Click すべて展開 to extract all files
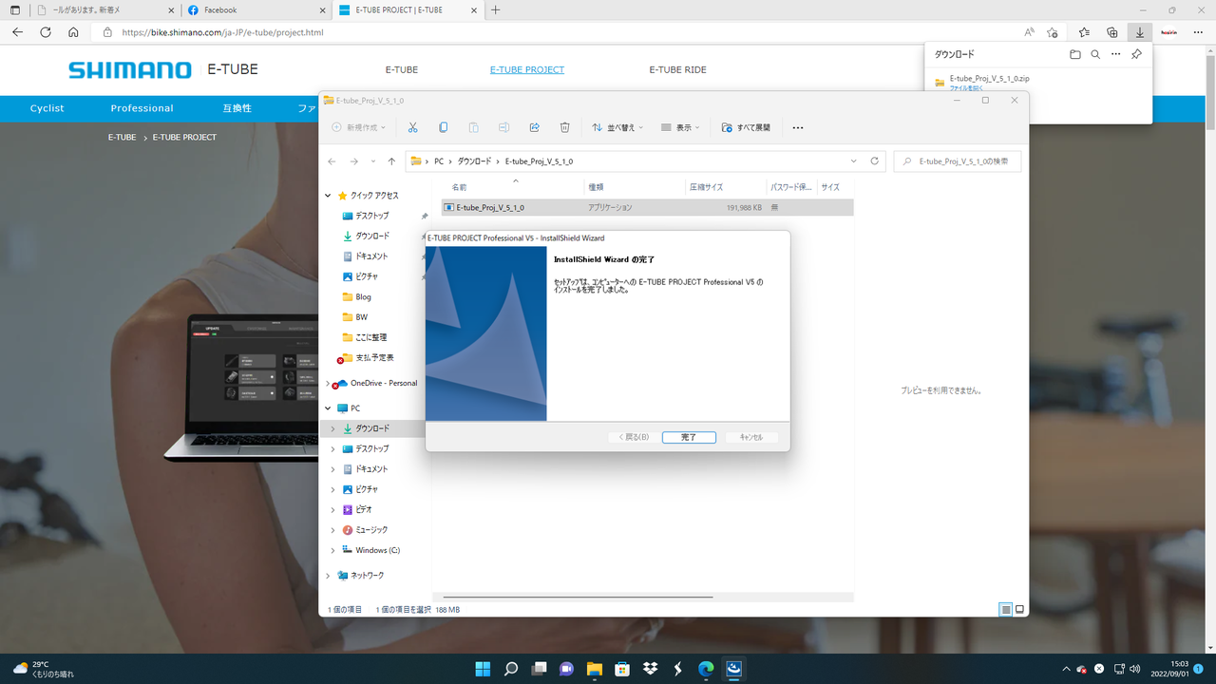Viewport: 1216px width, 684px height. [x=746, y=127]
